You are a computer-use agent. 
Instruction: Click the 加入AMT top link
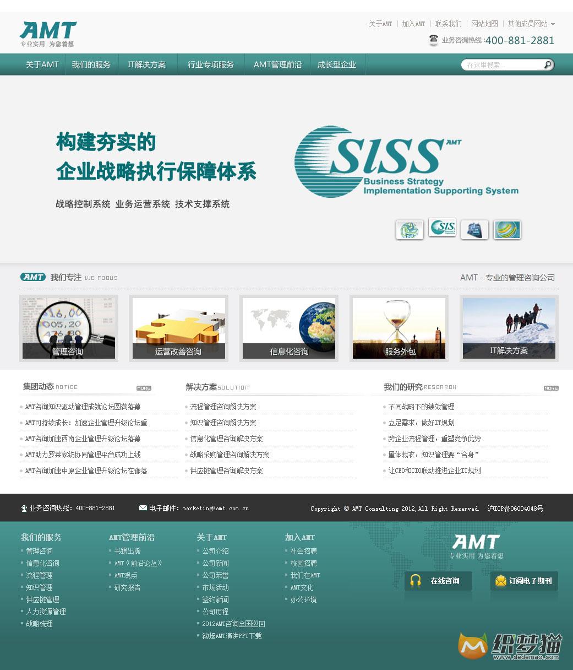[413, 24]
